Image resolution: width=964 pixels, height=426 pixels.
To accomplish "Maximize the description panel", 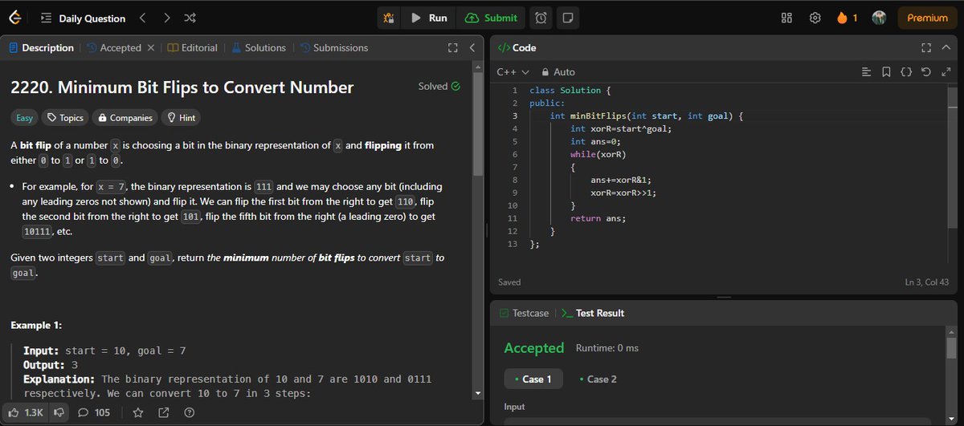I will point(452,48).
